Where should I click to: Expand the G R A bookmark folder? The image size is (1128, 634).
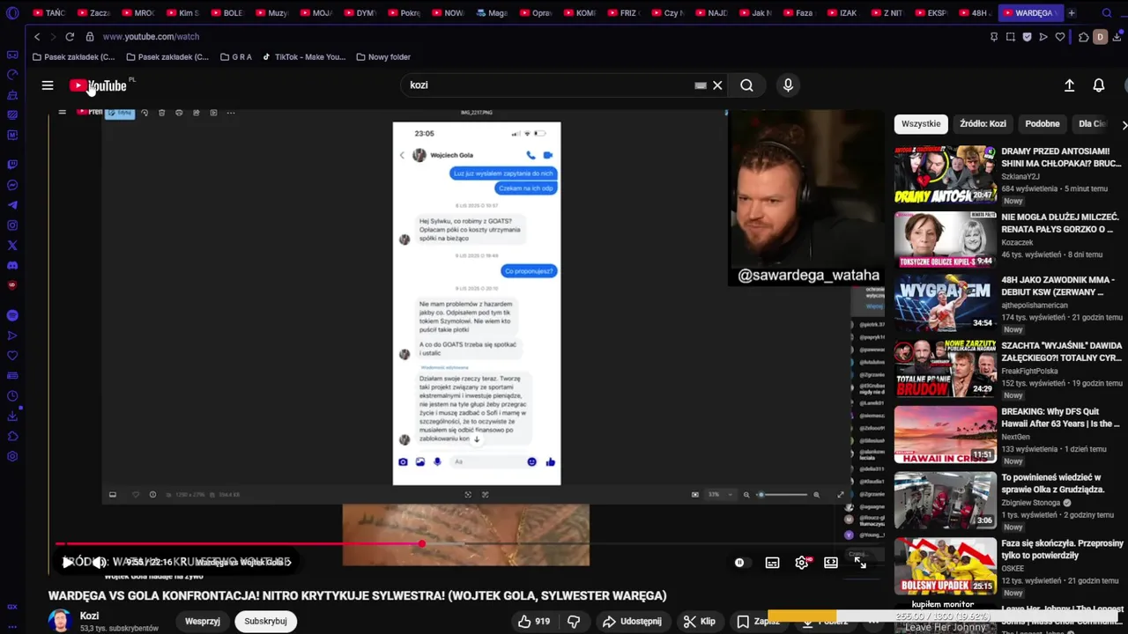point(236,57)
